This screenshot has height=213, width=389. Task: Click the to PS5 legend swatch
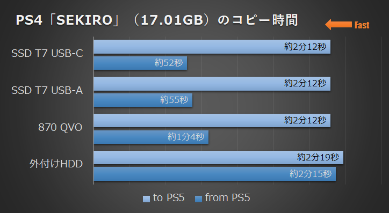pyautogui.click(x=146, y=199)
